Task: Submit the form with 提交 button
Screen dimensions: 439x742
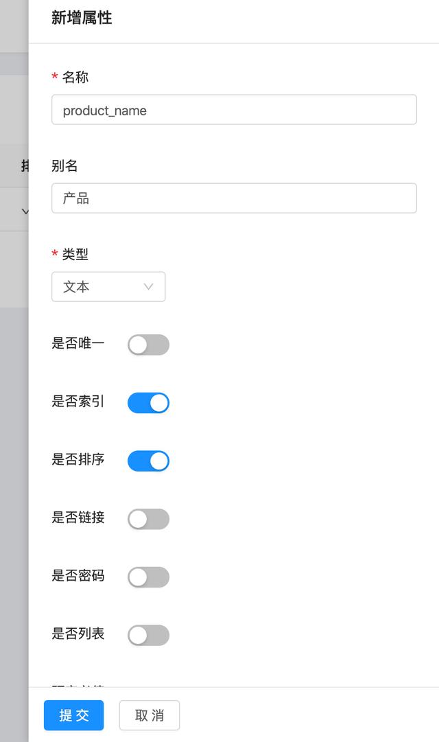Action: (x=74, y=715)
